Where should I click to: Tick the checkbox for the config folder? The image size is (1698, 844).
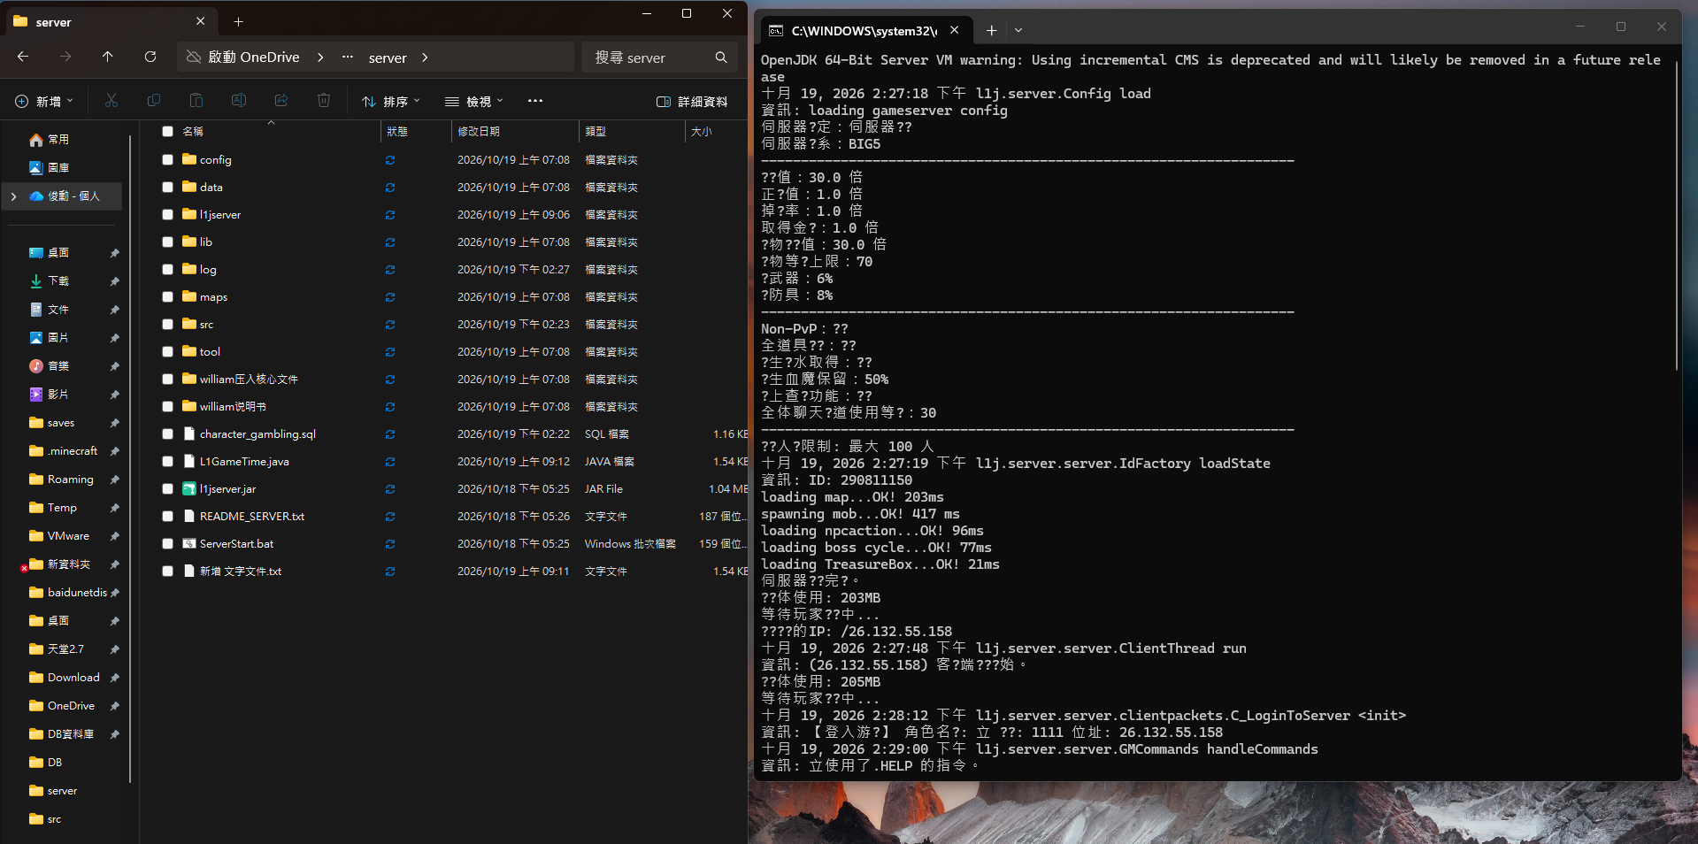pos(167,160)
